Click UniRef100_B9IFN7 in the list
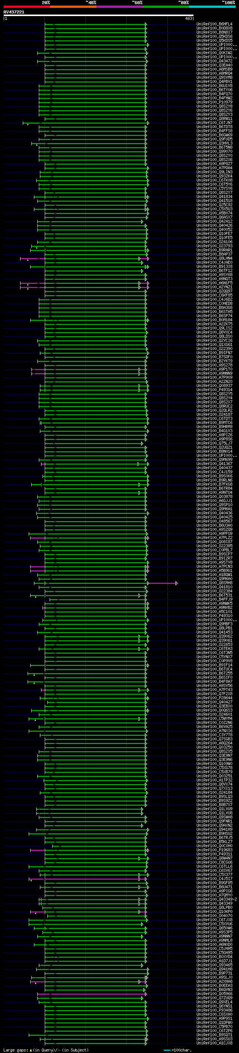The image size is (239, 1053). click(x=214, y=353)
